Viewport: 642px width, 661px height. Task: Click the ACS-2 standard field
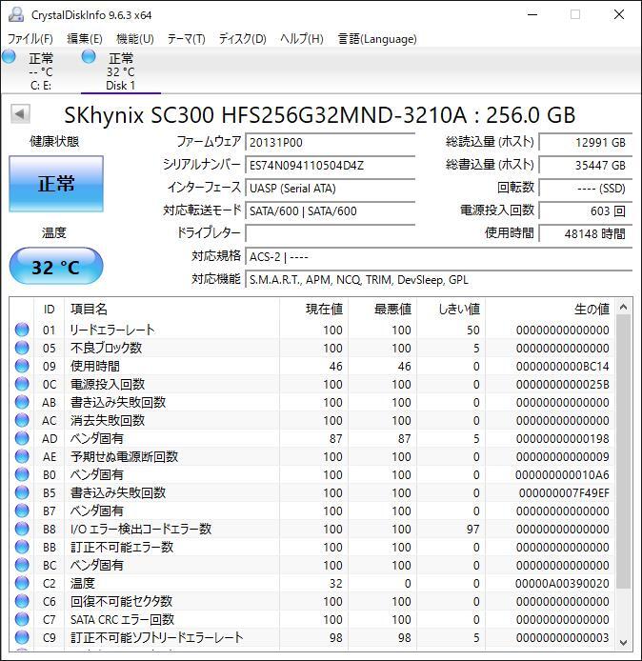point(439,256)
